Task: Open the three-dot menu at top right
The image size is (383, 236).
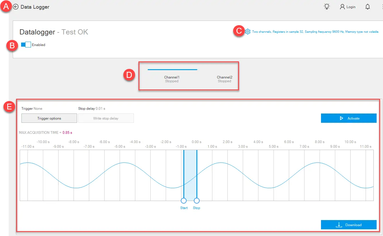Action: [x=382, y=7]
